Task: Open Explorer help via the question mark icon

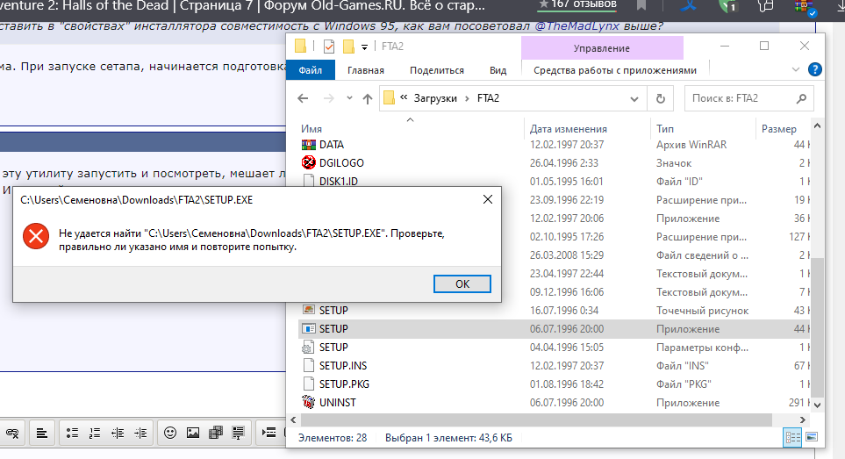Action: click(x=815, y=69)
